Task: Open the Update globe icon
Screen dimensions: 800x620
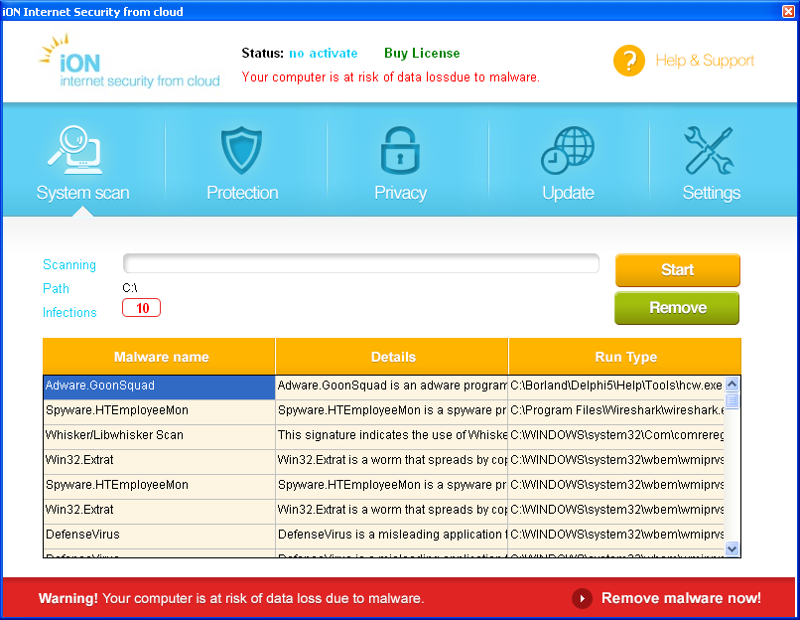Action: (568, 151)
